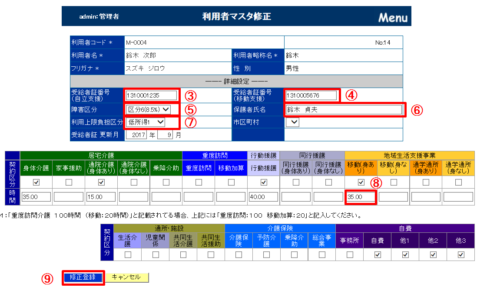Viewport: 477px width, 287px height.
Task: Click the 修正登録 button
Action: coord(83,277)
